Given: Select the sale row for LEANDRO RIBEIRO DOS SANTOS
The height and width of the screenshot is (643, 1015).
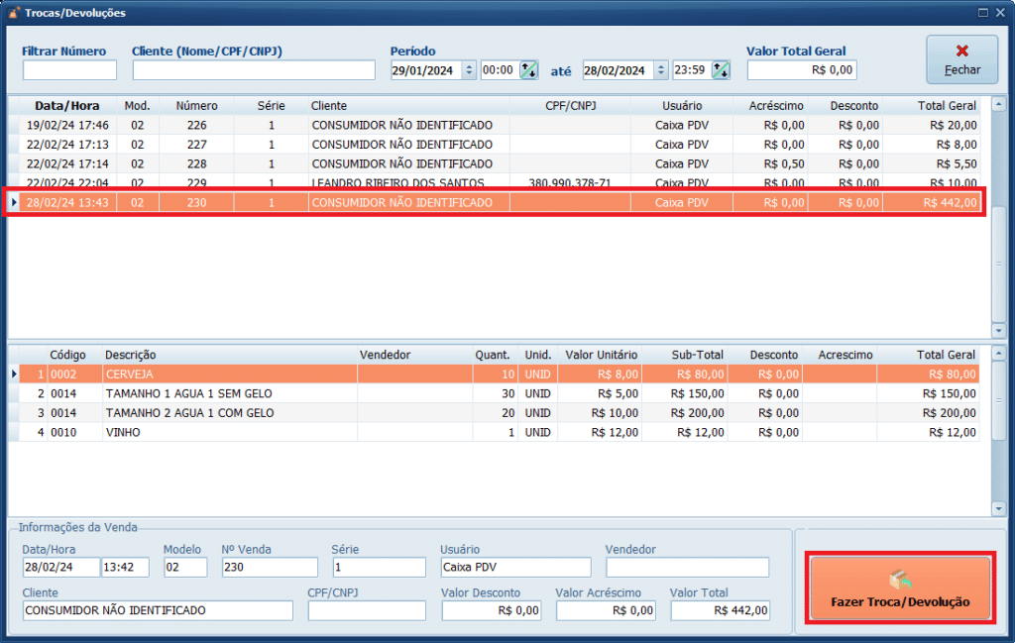Looking at the screenshot, I should point(396,183).
